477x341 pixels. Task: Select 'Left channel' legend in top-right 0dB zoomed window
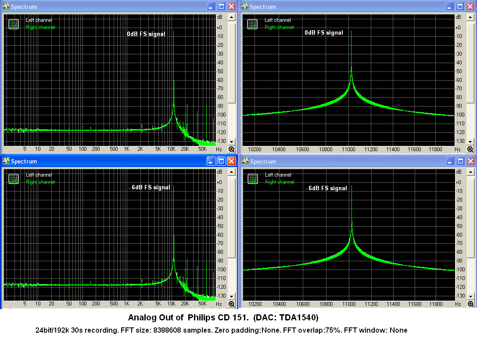278,20
